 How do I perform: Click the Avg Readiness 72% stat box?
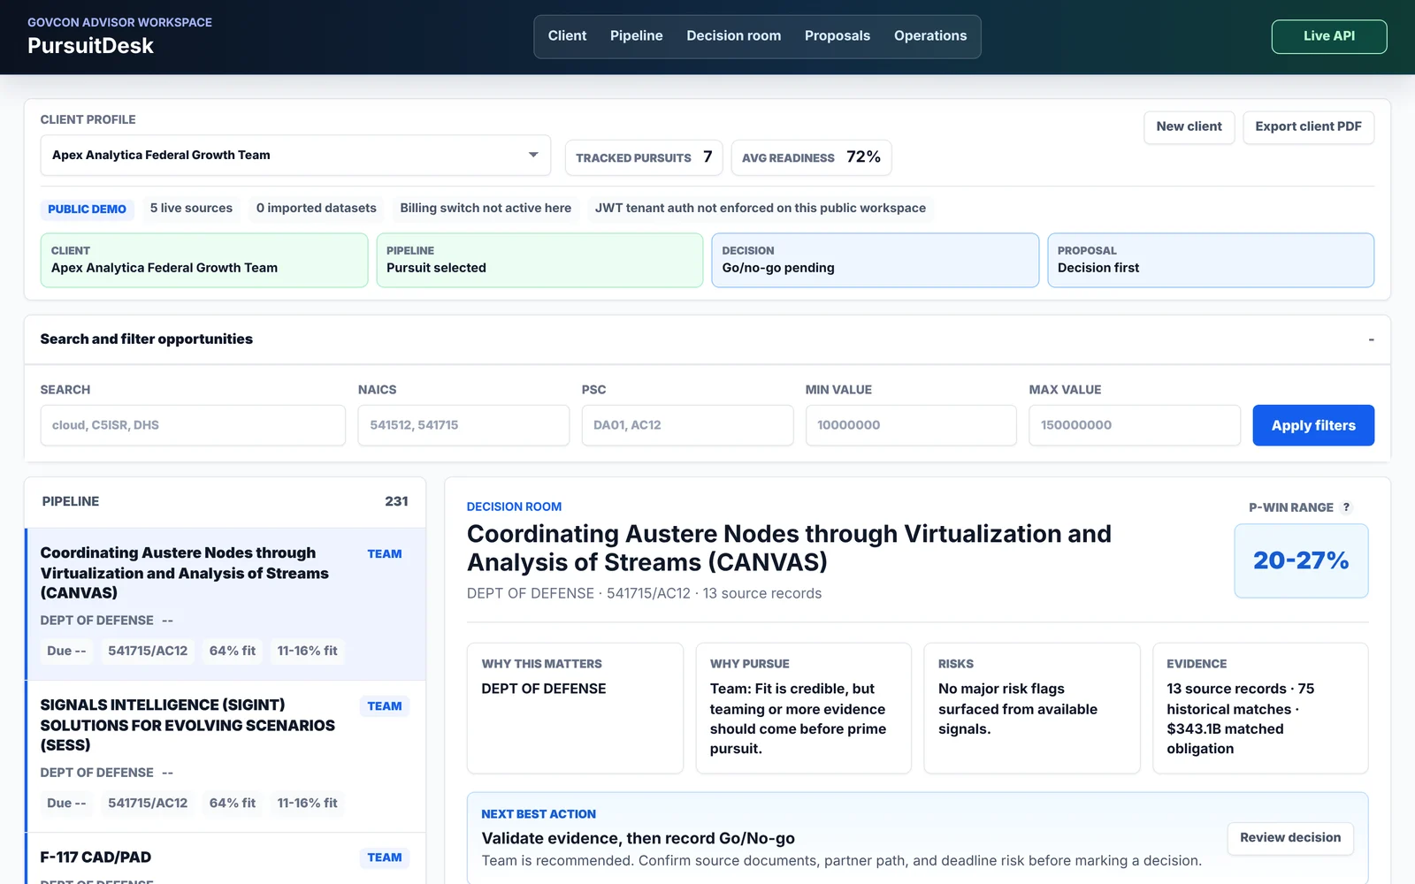811,157
